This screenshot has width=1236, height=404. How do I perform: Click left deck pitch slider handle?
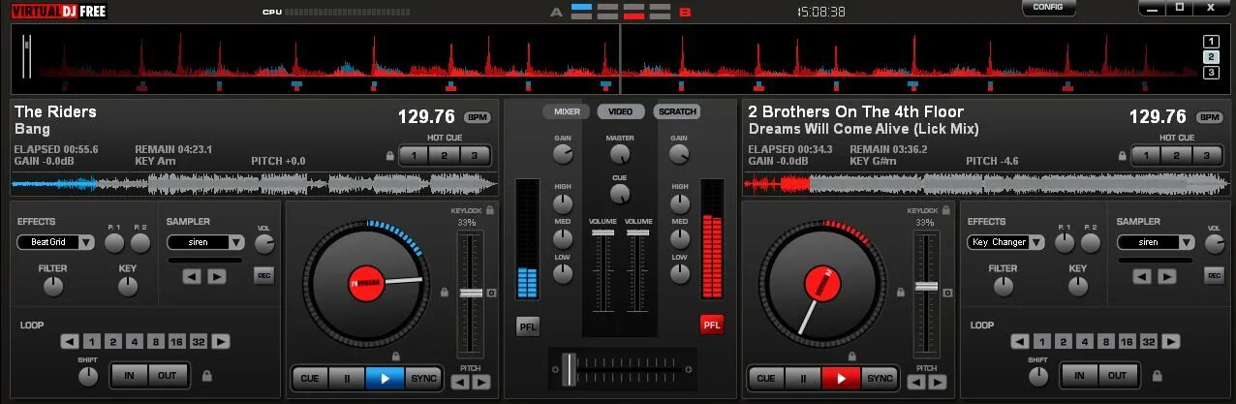coord(470,293)
